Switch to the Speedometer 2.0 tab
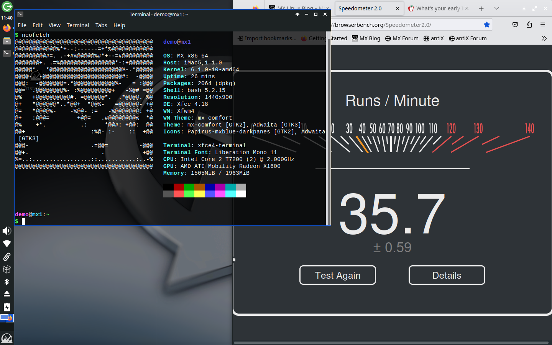 [x=369, y=8]
